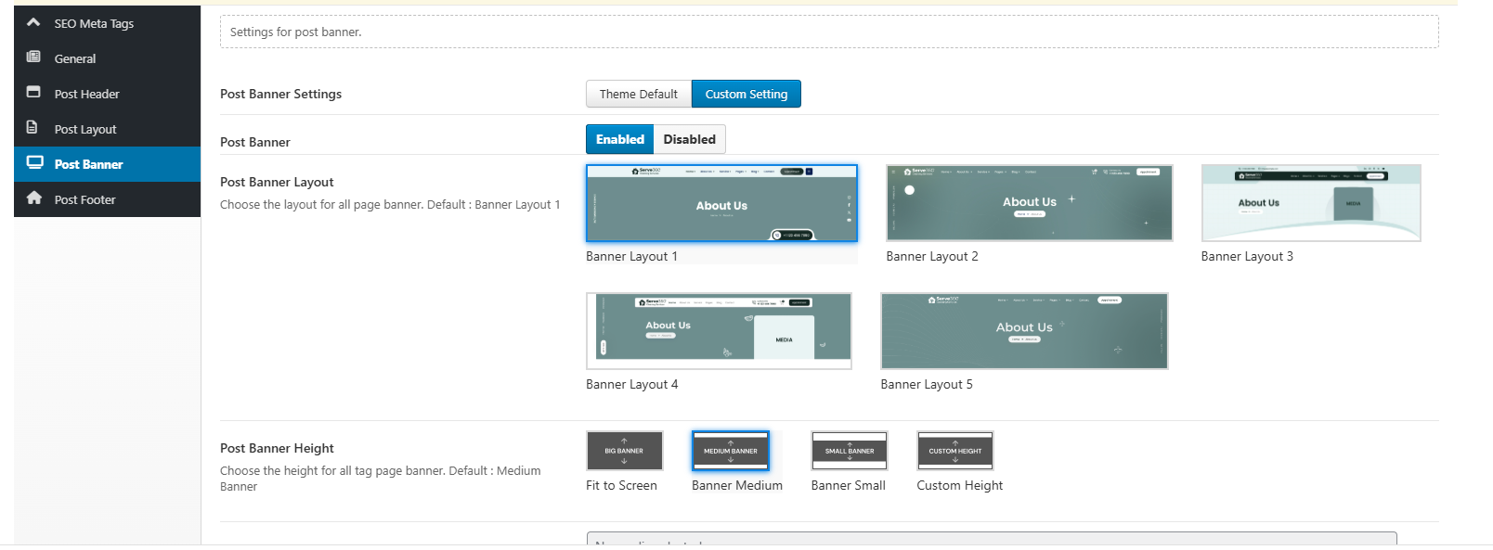This screenshot has height=550, width=1493.
Task: Choose the Small Banner height icon
Action: pos(849,451)
